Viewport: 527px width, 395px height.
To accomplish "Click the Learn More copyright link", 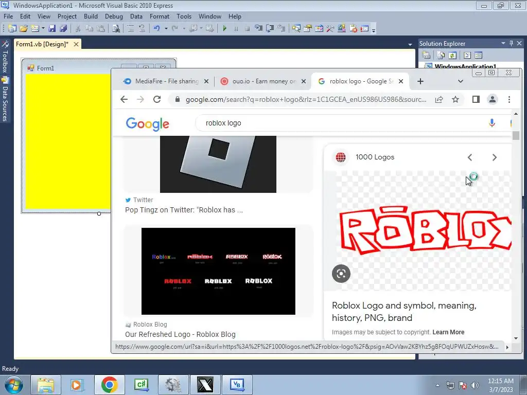I will pyautogui.click(x=448, y=332).
